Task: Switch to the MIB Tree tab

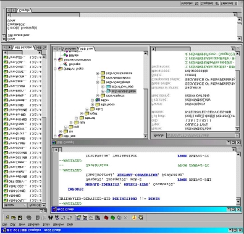Action: tap(86, 49)
